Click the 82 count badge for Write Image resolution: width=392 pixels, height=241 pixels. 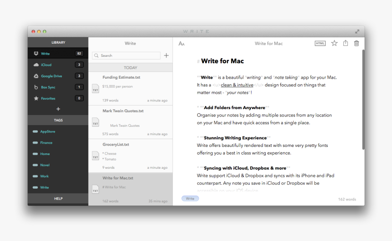point(79,53)
